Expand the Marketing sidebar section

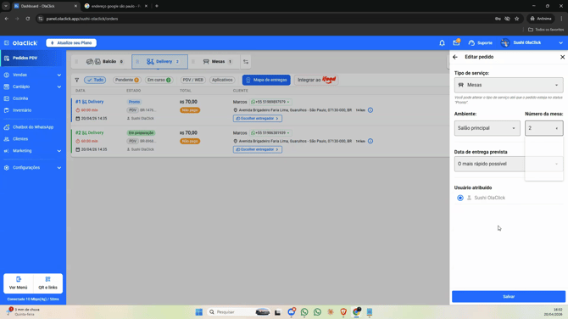tap(32, 151)
